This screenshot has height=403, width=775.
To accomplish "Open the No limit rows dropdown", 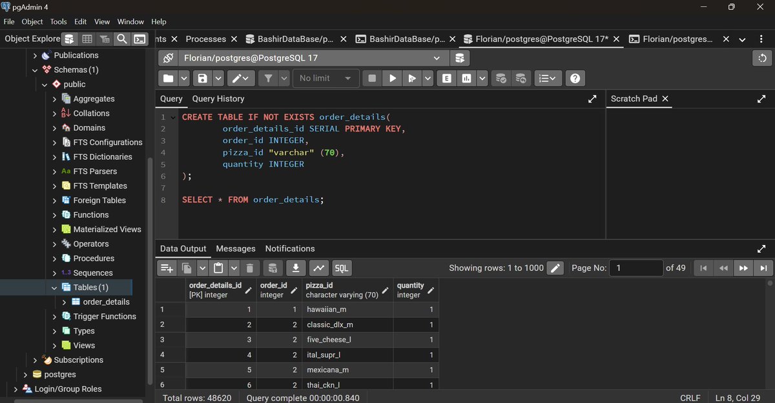I will coord(326,78).
